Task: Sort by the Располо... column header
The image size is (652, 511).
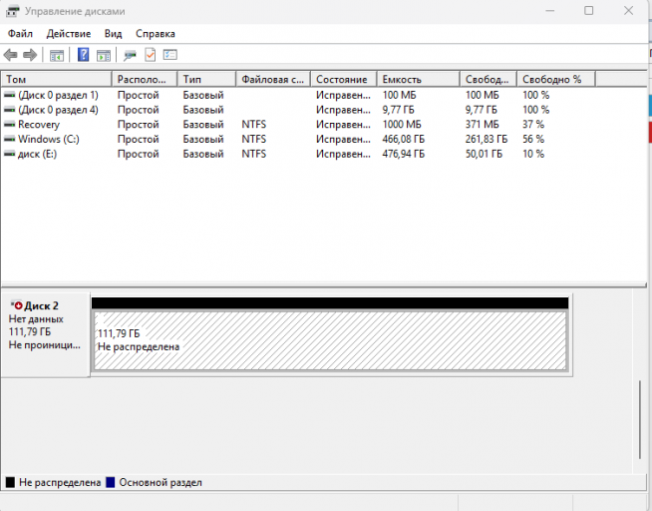Action: pyautogui.click(x=145, y=79)
